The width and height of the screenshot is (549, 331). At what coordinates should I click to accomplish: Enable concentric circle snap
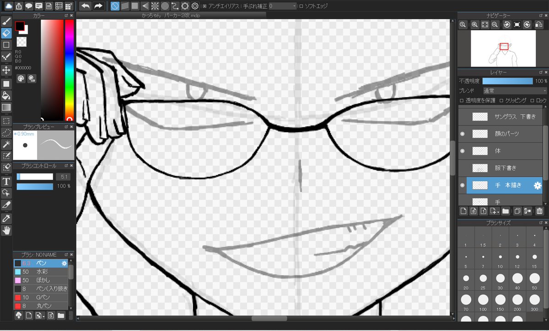[x=165, y=6]
